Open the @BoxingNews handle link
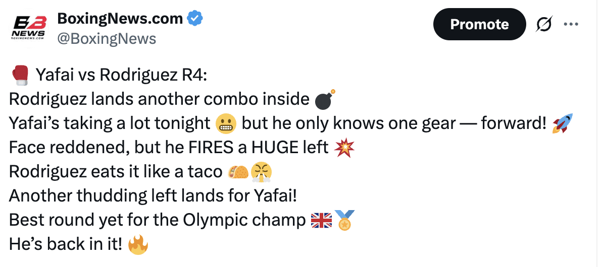603x267 pixels. (x=107, y=39)
